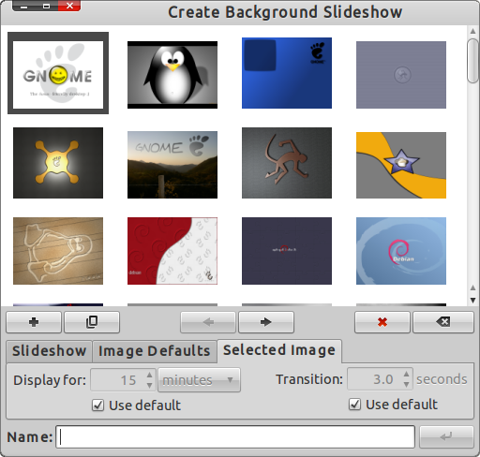The height and width of the screenshot is (457, 480).
Task: Click the Name text field
Action: 235,436
